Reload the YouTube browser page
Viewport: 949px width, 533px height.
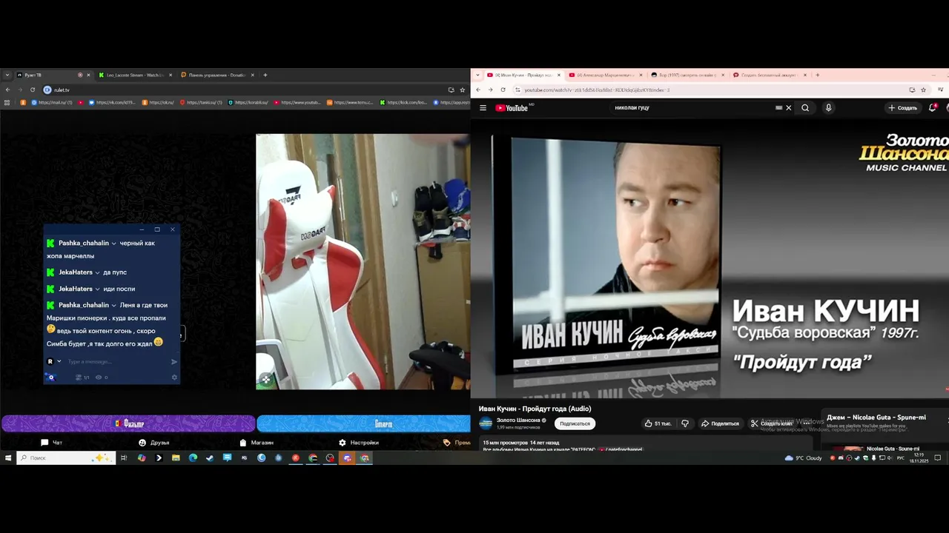(x=503, y=90)
